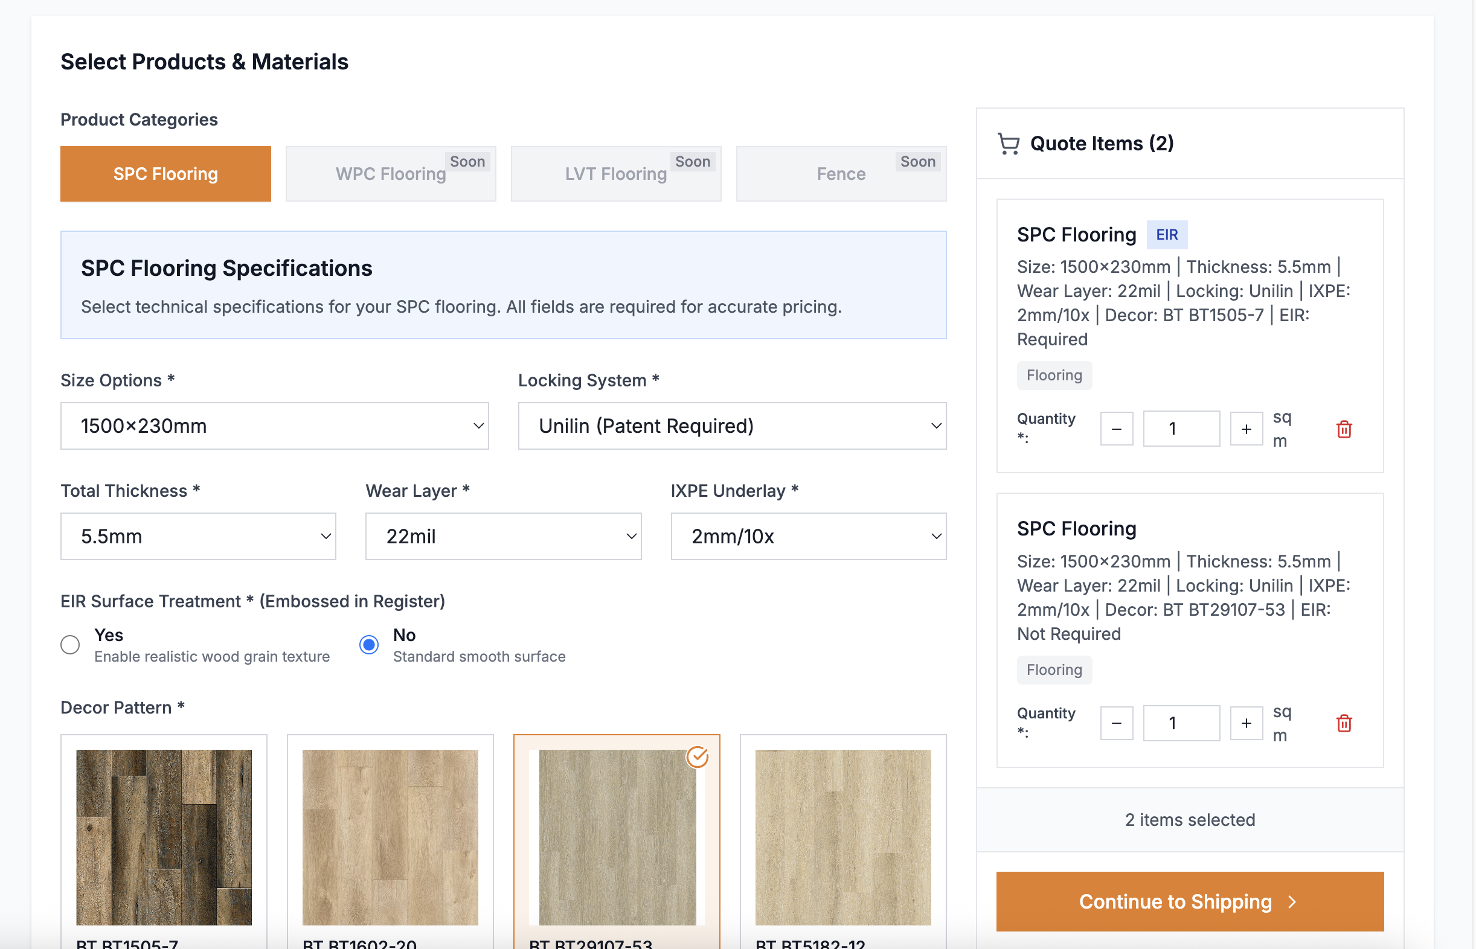
Task: Select No for EIR Surface Treatment
Action: point(368,645)
